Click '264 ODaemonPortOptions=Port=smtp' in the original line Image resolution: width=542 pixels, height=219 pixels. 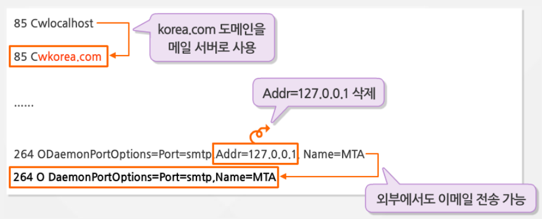[112, 155]
